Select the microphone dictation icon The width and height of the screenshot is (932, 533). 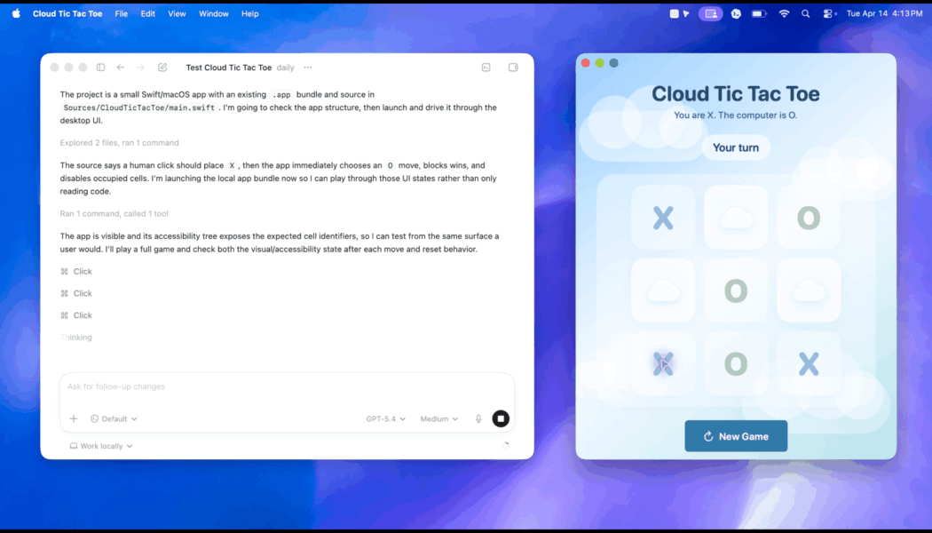478,418
